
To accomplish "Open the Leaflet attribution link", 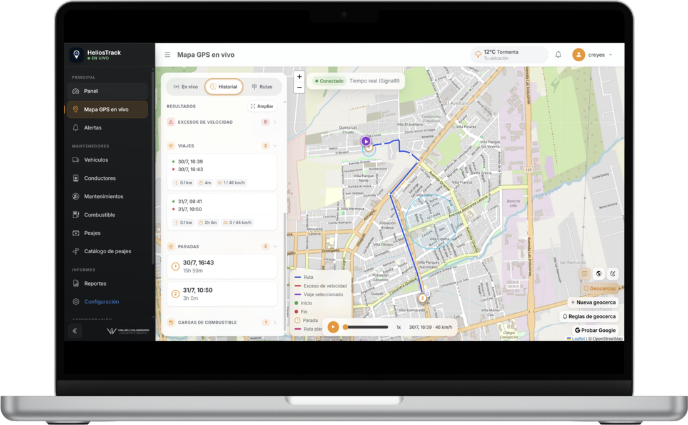I will 578,339.
